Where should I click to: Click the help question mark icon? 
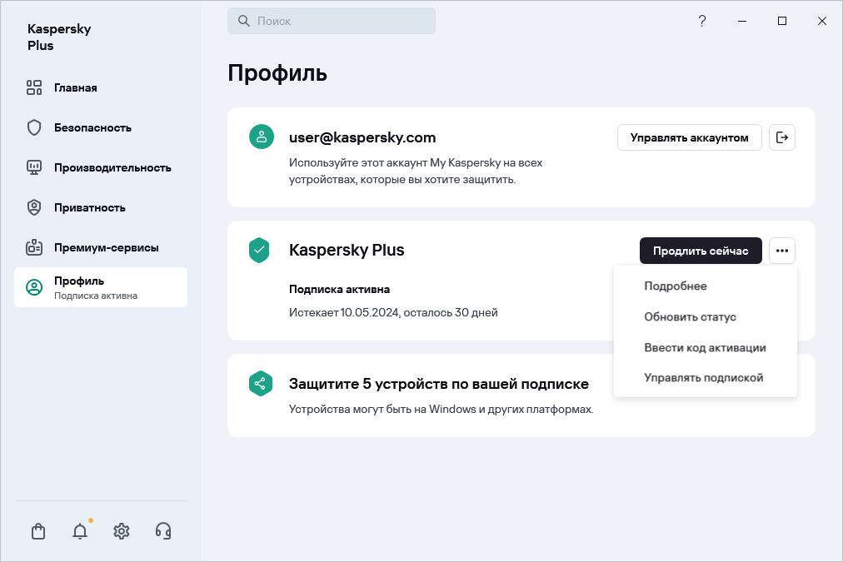coord(702,21)
